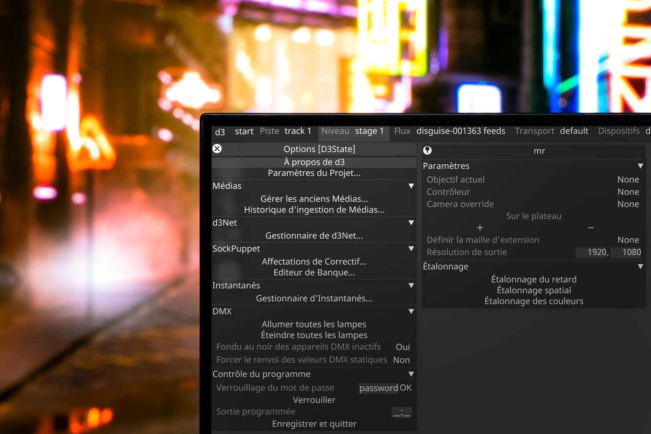651x434 pixels.
Task: Collapse the d3Net section
Action: [411, 223]
